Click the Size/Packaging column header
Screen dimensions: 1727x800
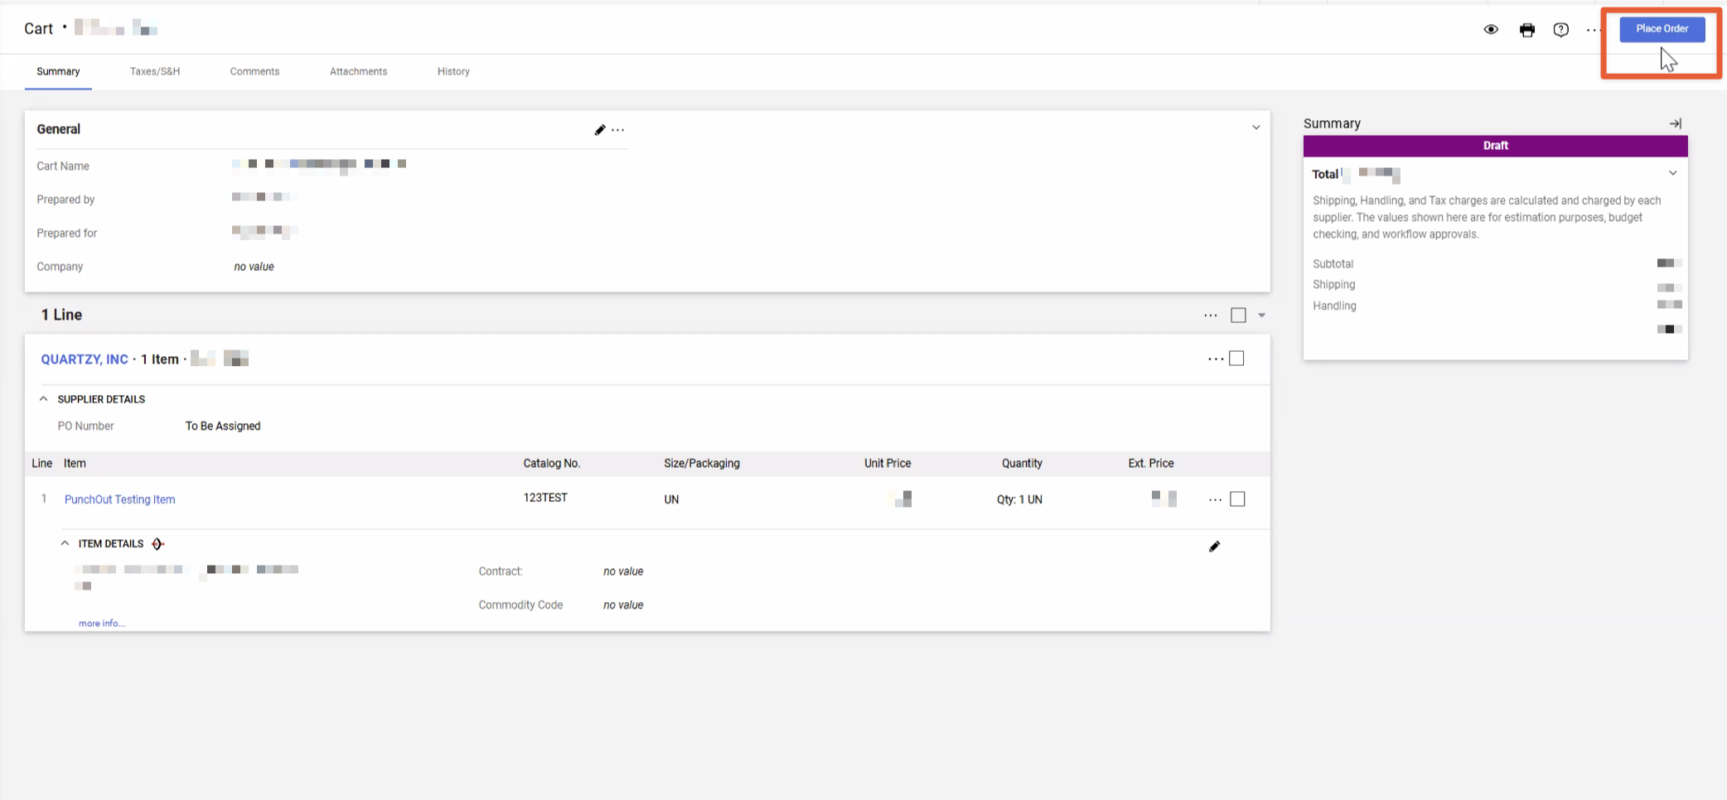[x=702, y=464]
